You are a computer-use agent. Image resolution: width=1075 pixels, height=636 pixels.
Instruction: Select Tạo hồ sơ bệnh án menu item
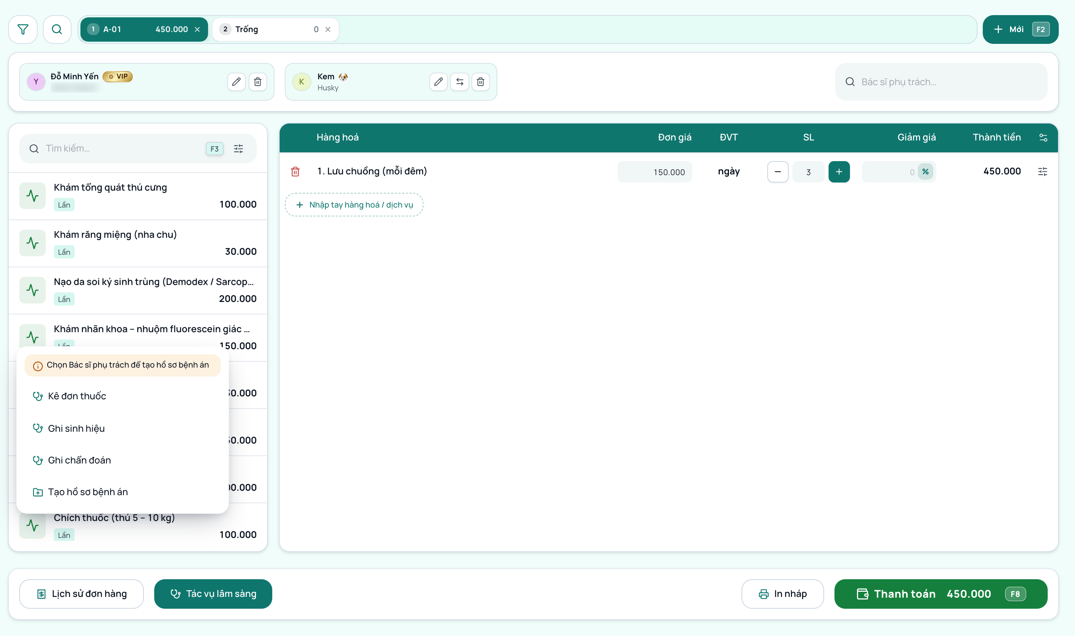122,492
